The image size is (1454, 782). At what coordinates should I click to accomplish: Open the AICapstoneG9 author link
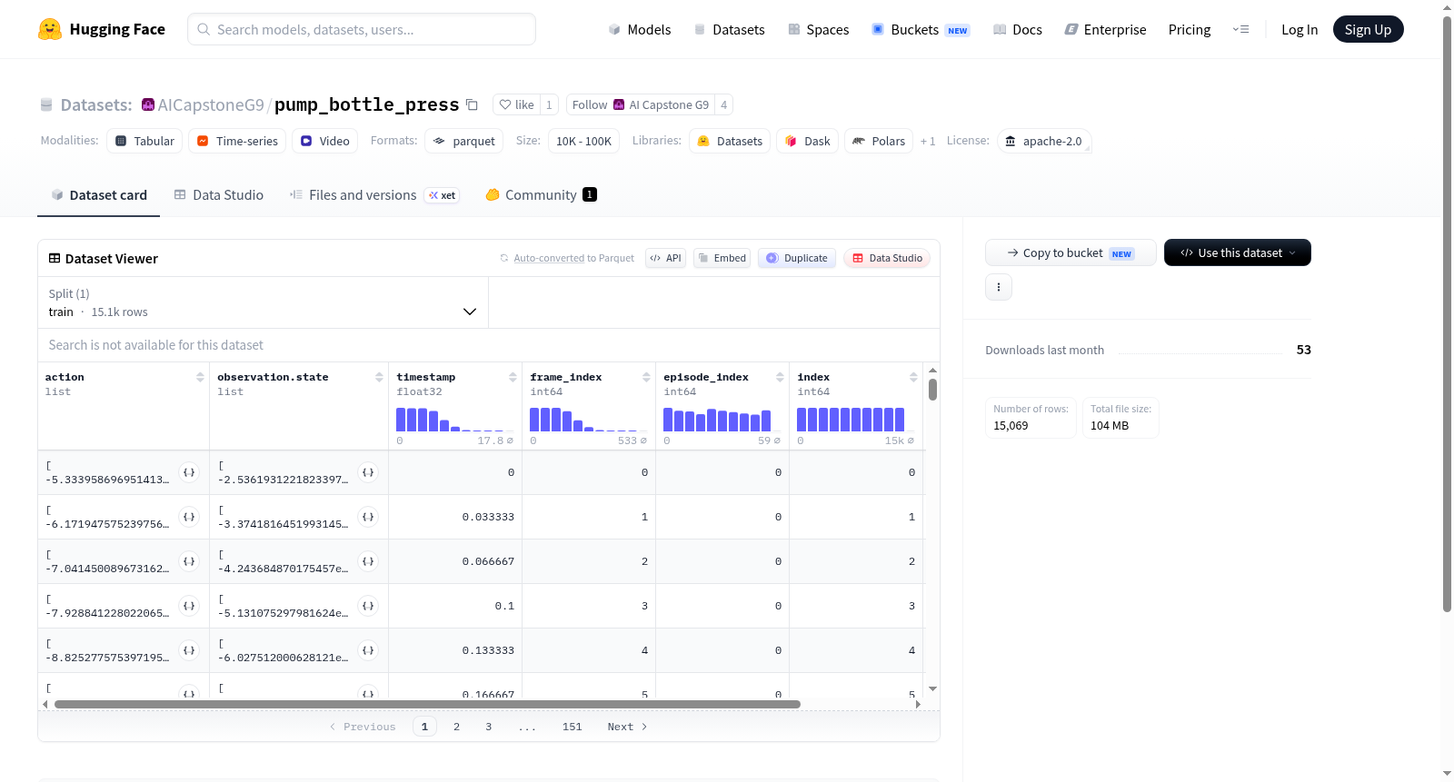click(211, 104)
